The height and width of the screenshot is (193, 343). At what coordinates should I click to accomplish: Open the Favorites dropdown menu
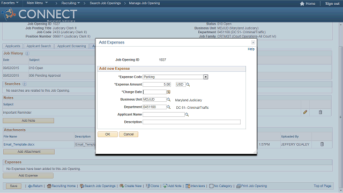(x=10, y=3)
